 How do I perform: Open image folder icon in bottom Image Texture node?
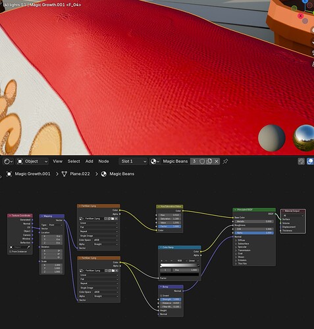point(113,270)
